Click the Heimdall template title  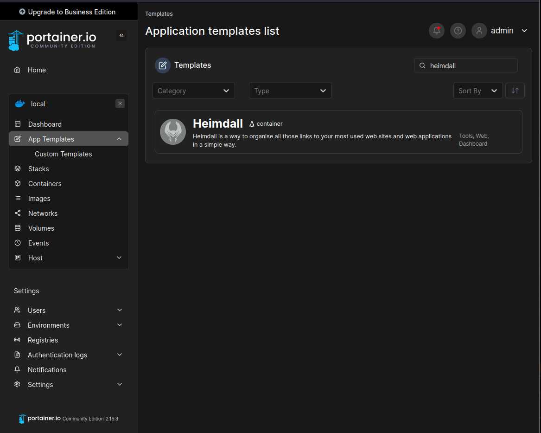coord(218,123)
